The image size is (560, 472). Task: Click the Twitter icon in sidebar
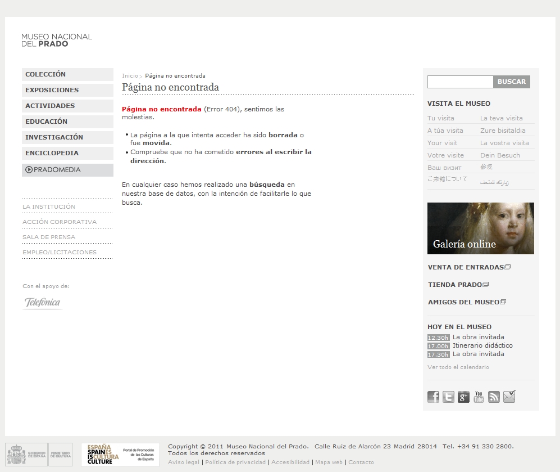pyautogui.click(x=448, y=397)
